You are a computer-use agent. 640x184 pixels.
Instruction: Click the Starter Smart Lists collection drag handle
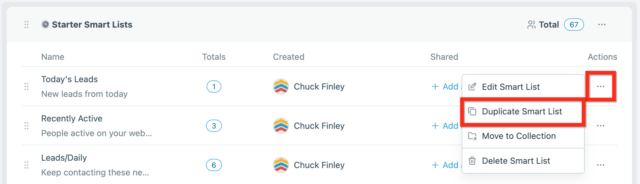(x=26, y=25)
